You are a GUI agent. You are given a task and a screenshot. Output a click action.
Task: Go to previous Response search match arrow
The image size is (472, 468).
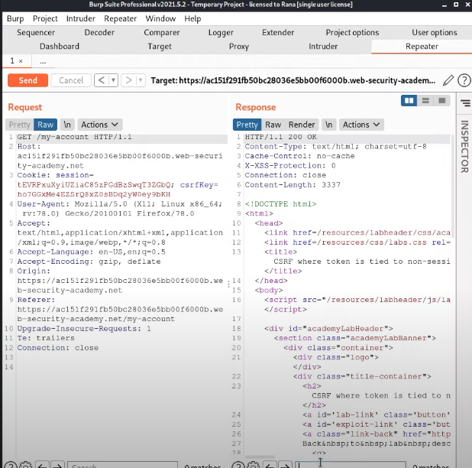[x=270, y=465]
